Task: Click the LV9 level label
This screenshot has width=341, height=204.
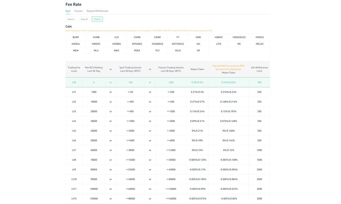Action: click(74, 170)
